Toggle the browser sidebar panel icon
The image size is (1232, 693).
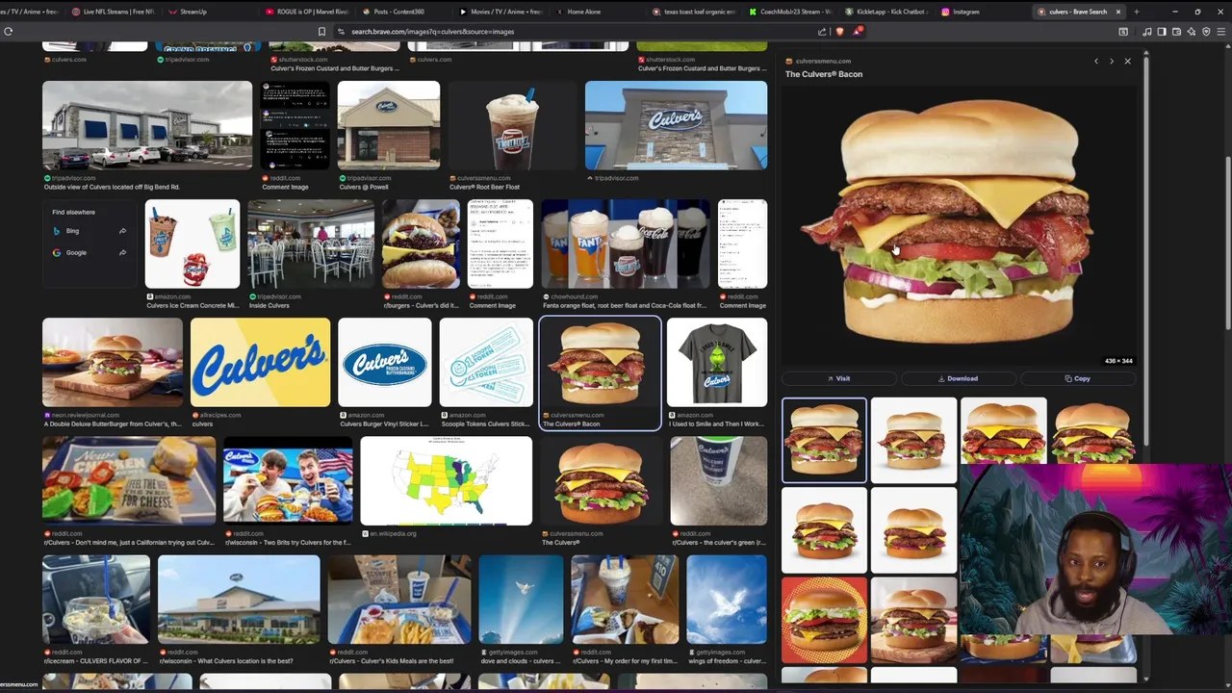(1162, 31)
